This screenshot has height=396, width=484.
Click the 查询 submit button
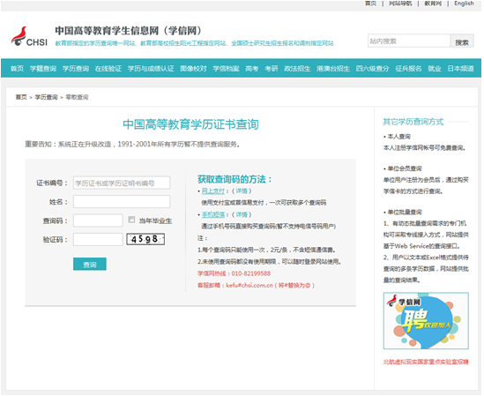click(x=90, y=264)
